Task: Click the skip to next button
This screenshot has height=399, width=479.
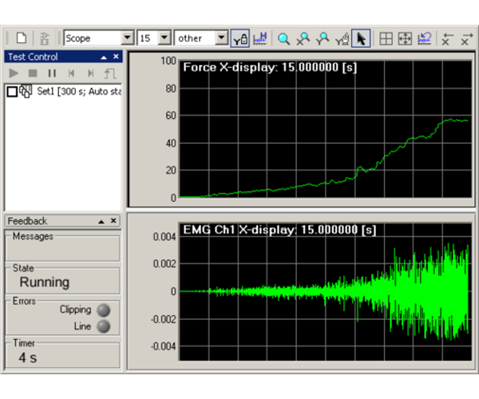Action: tap(90, 73)
